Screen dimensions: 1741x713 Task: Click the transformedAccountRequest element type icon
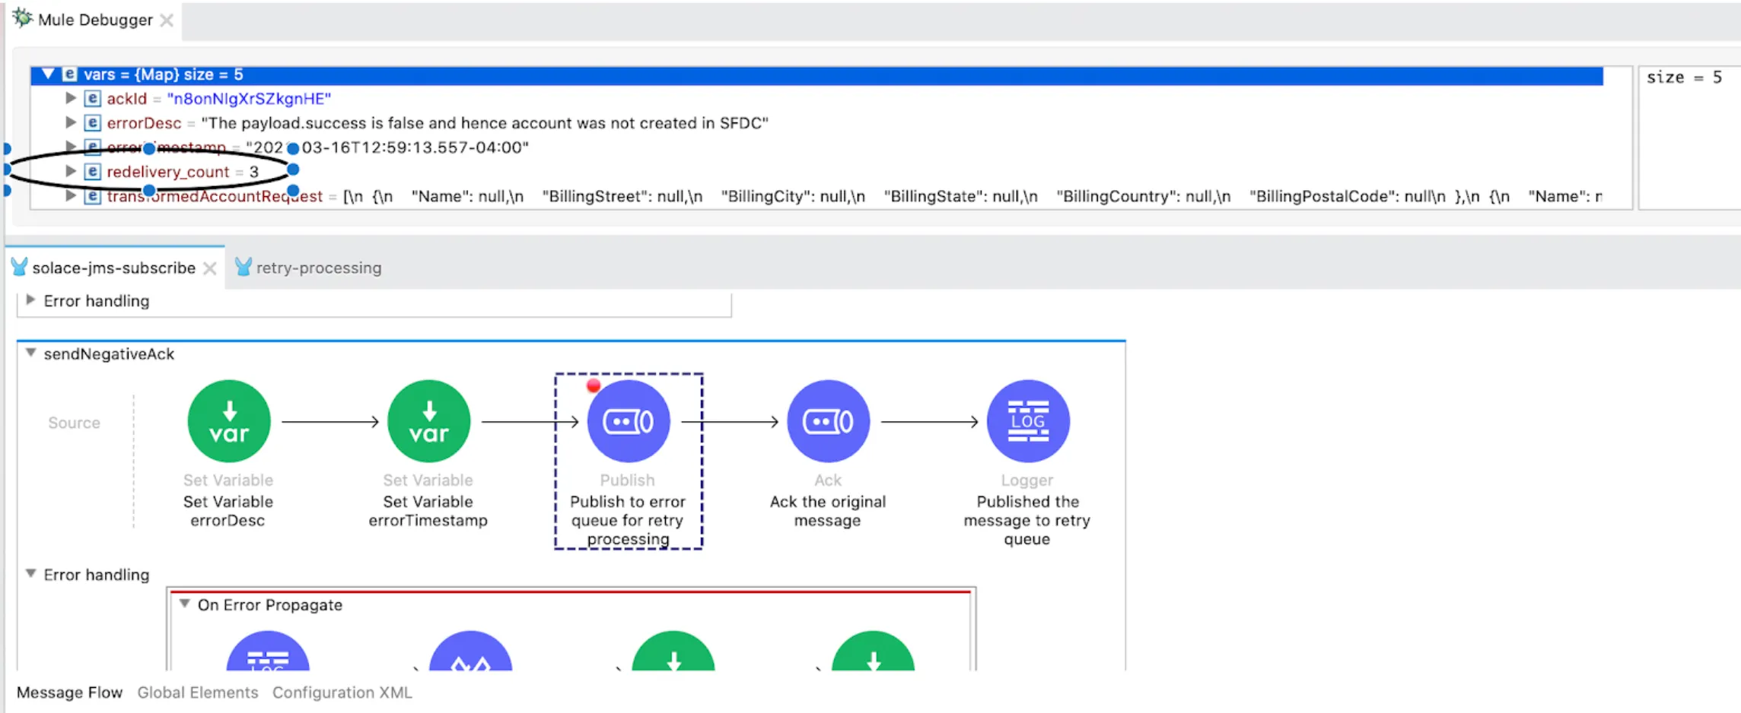tap(92, 196)
